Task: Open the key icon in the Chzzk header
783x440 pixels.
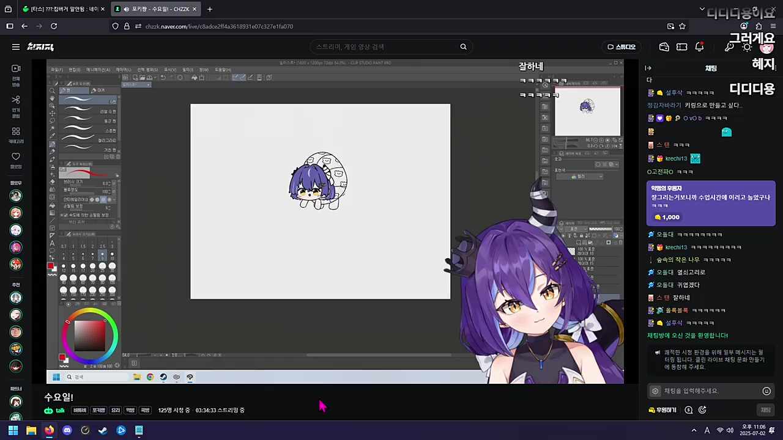Action: coord(730,47)
